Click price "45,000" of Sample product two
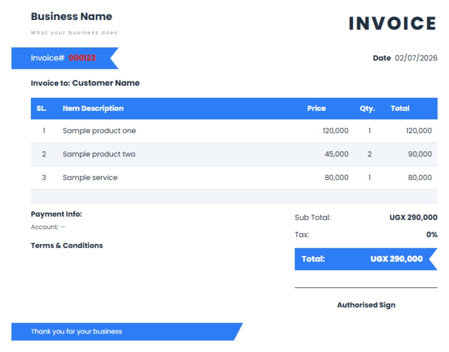The width and height of the screenshot is (449, 352). pos(336,154)
